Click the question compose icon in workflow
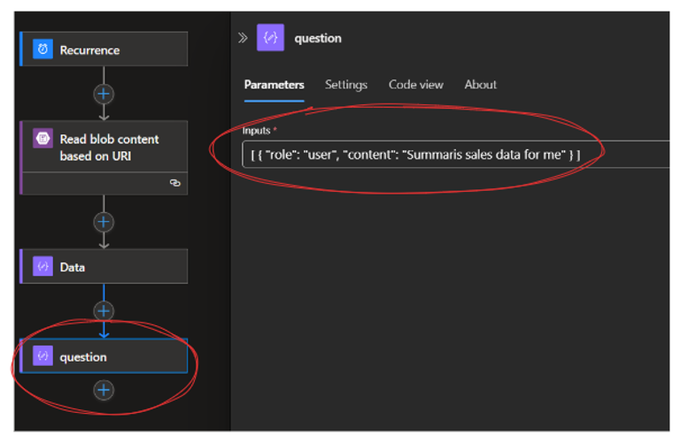681x442 pixels. [x=43, y=356]
